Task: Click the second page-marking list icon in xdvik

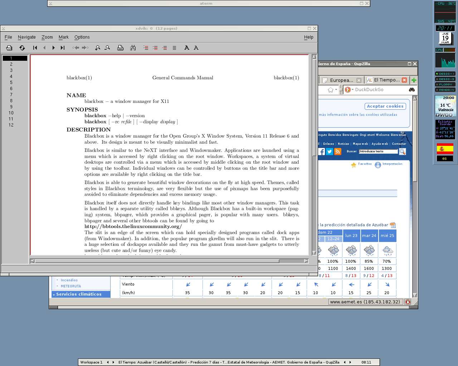Action: (155, 48)
